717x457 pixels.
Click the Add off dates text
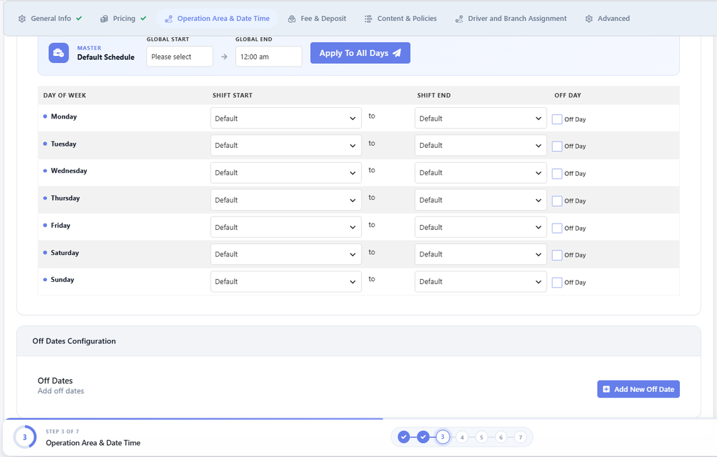click(x=61, y=391)
